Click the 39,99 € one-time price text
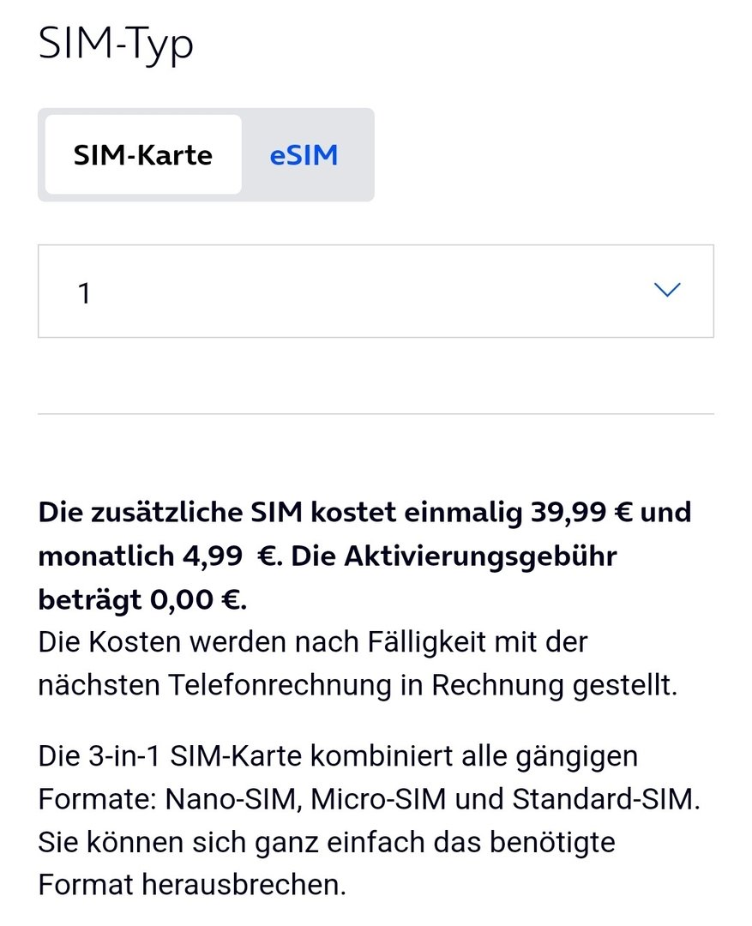 click(581, 513)
